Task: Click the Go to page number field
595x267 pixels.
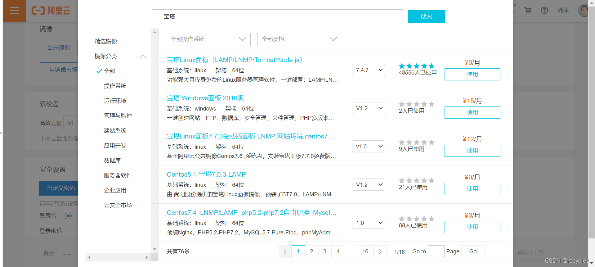Action: click(x=436, y=251)
